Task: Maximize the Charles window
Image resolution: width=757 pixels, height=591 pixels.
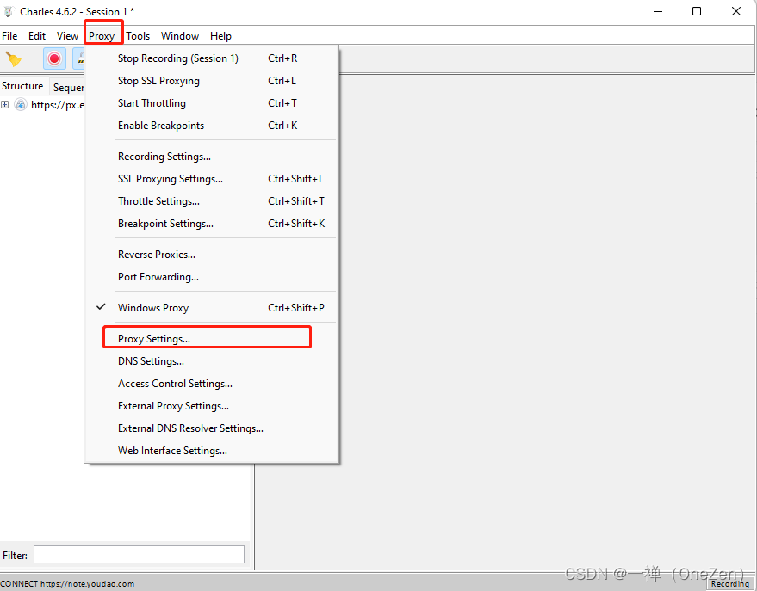Action: (697, 11)
